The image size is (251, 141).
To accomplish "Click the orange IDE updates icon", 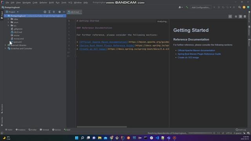I will pyautogui.click(x=244, y=7).
